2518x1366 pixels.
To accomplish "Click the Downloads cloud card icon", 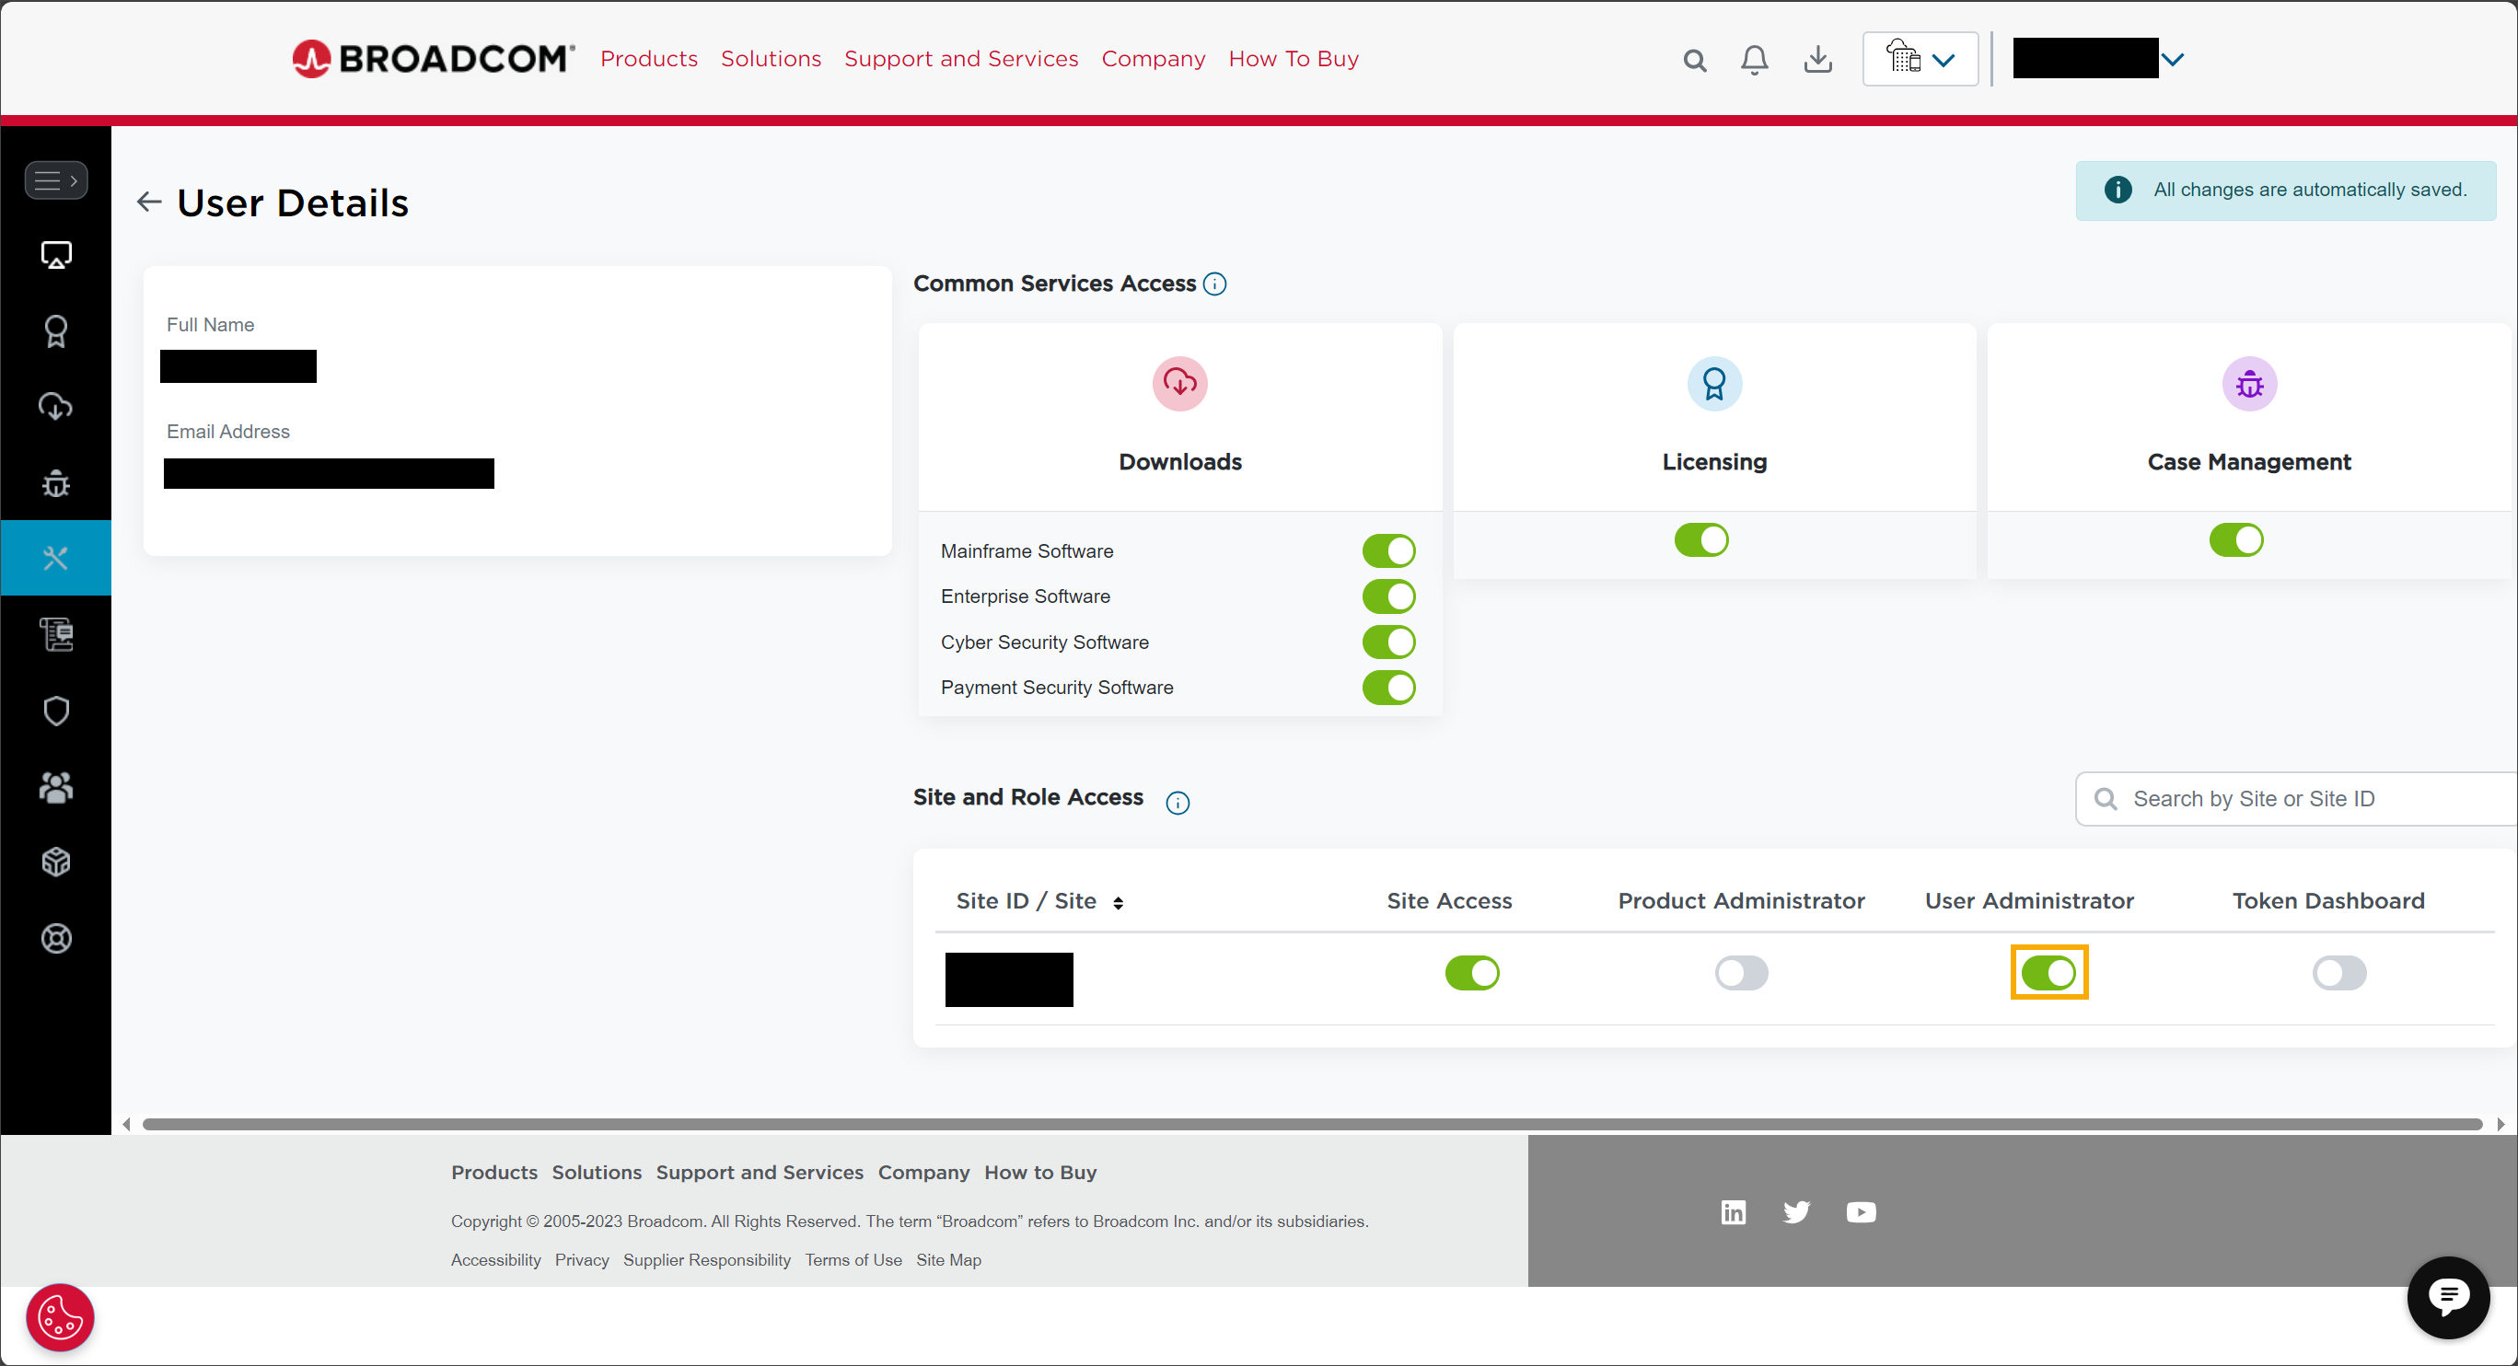I will [1180, 383].
